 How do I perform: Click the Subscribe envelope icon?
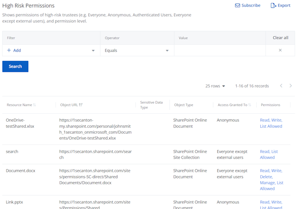tap(237, 5)
